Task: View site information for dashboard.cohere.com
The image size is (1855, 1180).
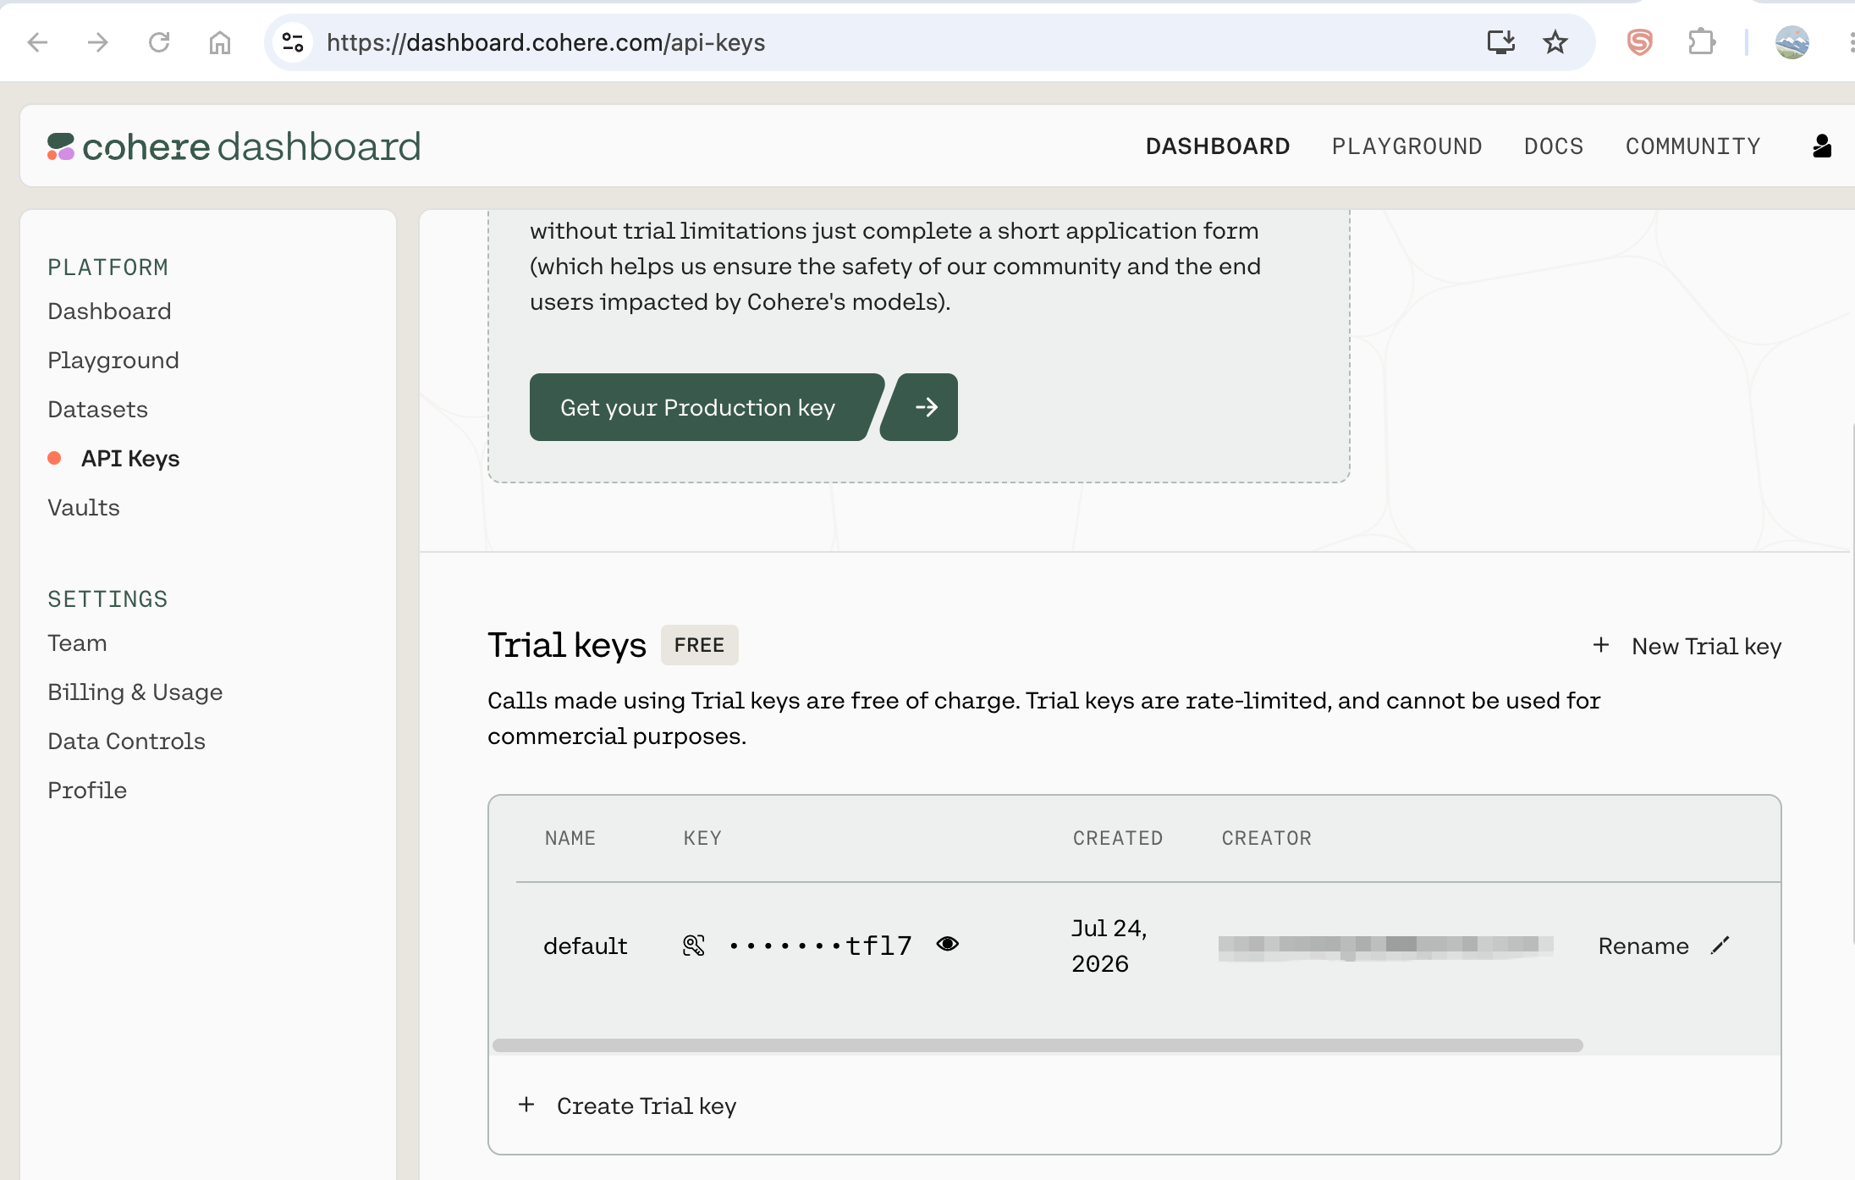Action: [x=293, y=42]
